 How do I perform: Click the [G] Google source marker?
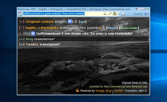27,33
